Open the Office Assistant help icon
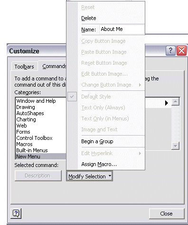 (16, 214)
